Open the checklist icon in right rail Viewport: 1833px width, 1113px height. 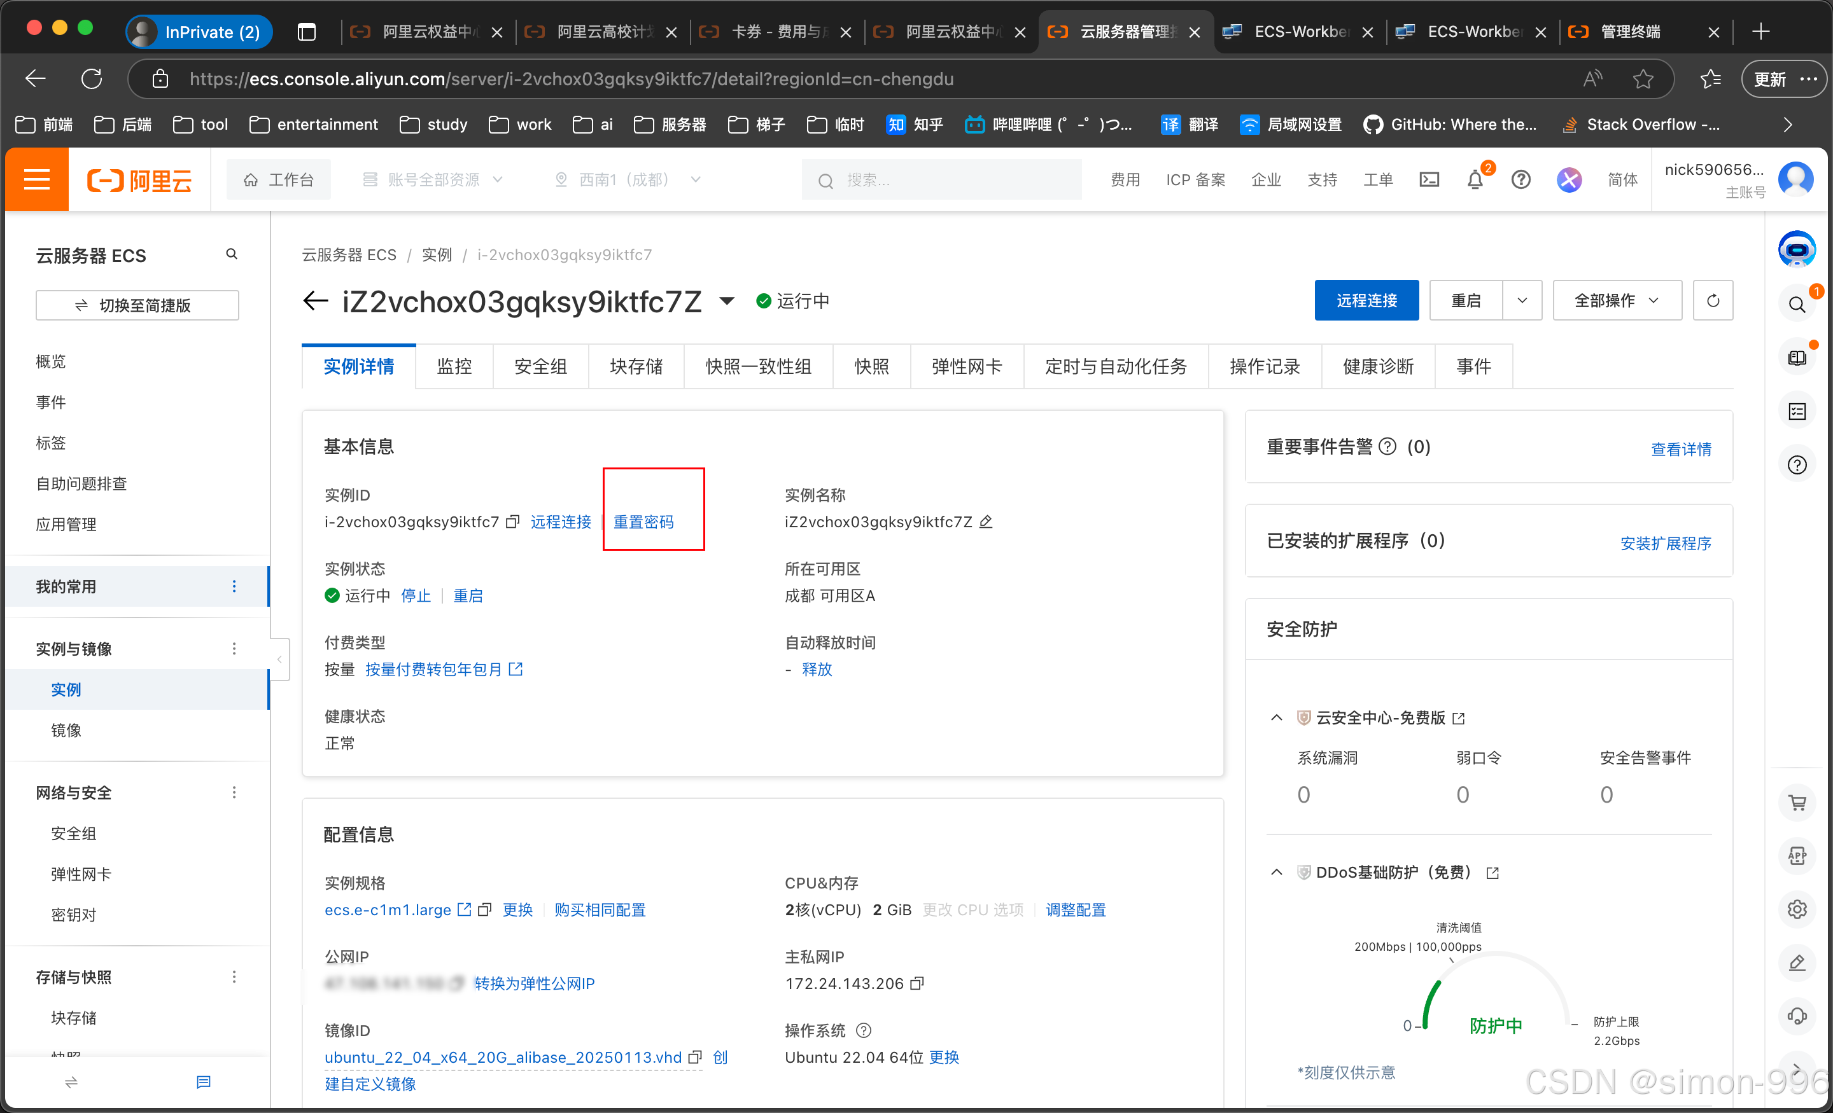(1797, 412)
